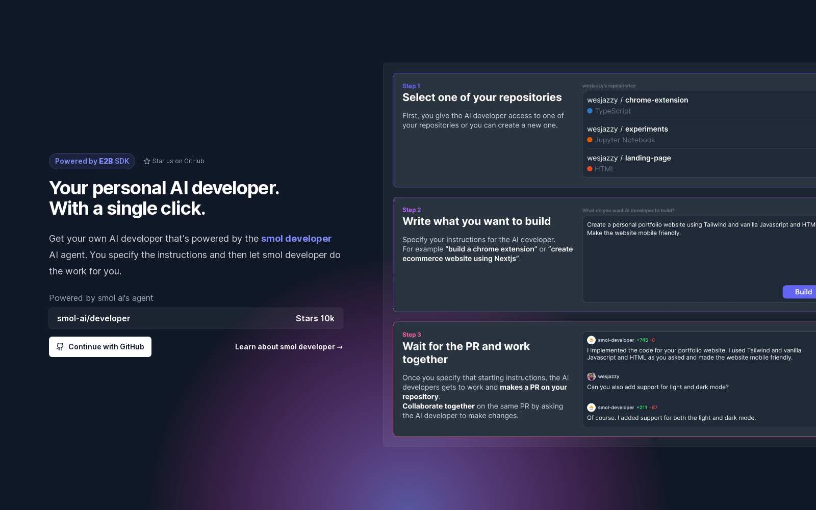Click the red HTML language dot

coord(590,169)
